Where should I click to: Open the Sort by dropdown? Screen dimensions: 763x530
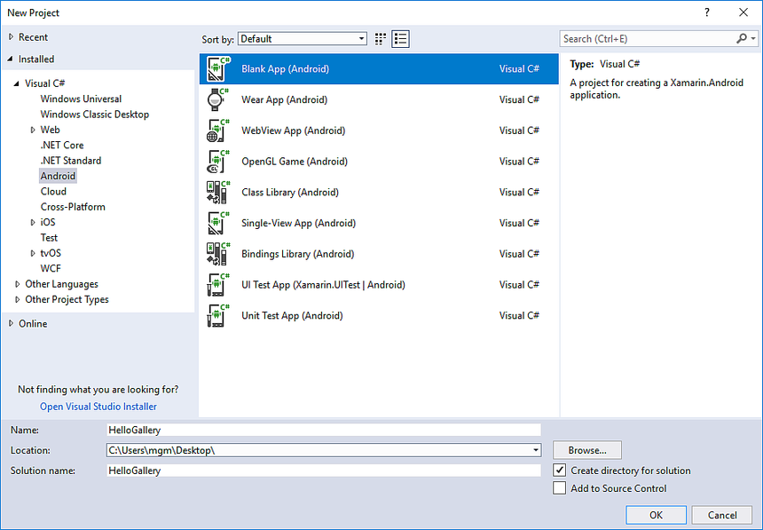[x=302, y=38]
